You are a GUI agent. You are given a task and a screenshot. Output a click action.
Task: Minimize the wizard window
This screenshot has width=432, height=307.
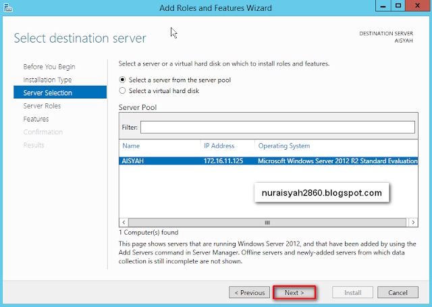tap(383, 6)
